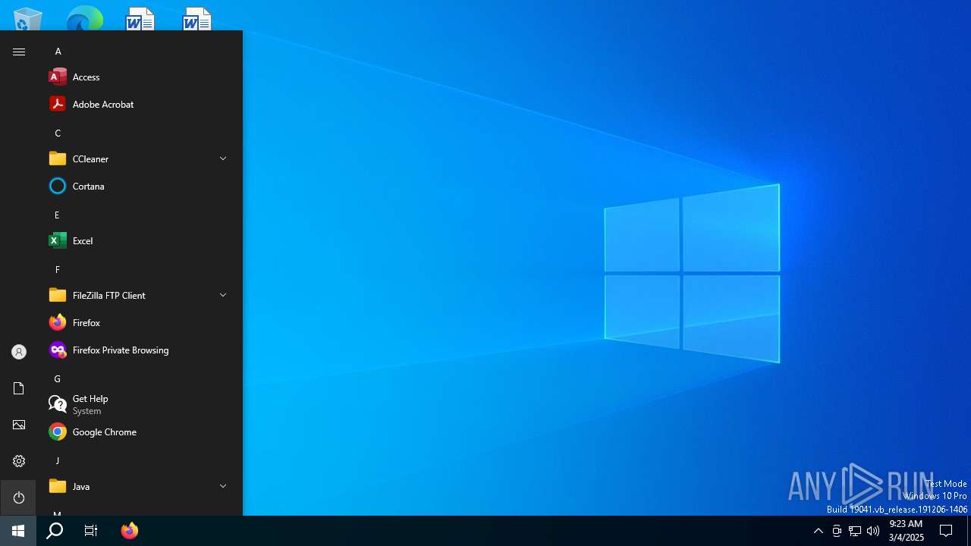This screenshot has width=971, height=546.
Task: Expand the Java folder chevron
Action: pos(223,486)
